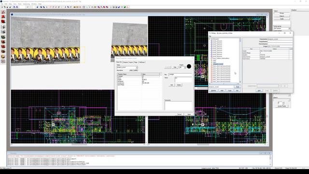309x174 pixels.
Task: Open the Texture group dropdown
Action: [x=282, y=29]
